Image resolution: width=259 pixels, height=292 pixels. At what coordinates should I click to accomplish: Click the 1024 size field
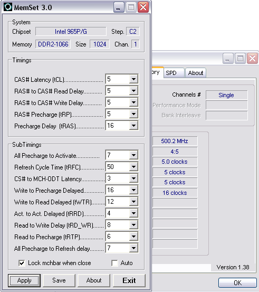point(100,44)
